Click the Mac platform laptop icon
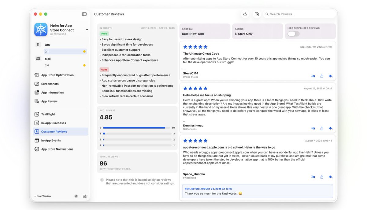The width and height of the screenshot is (367, 210). pyautogui.click(x=38, y=59)
